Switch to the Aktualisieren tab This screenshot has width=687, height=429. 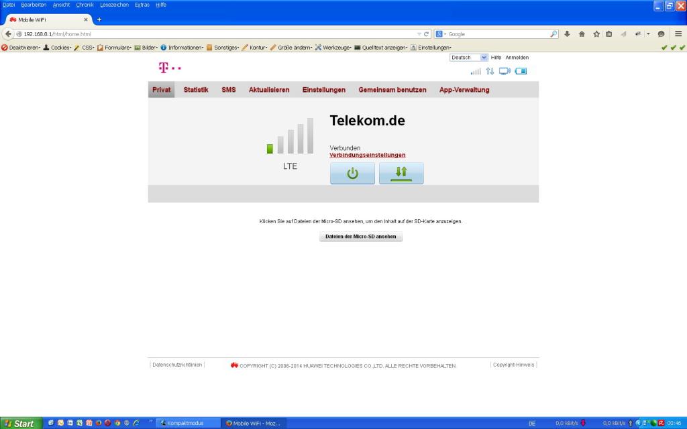(269, 90)
